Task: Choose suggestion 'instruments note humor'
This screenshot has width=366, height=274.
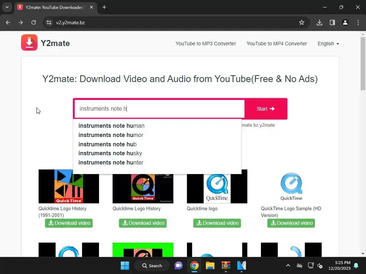Action: (x=111, y=135)
